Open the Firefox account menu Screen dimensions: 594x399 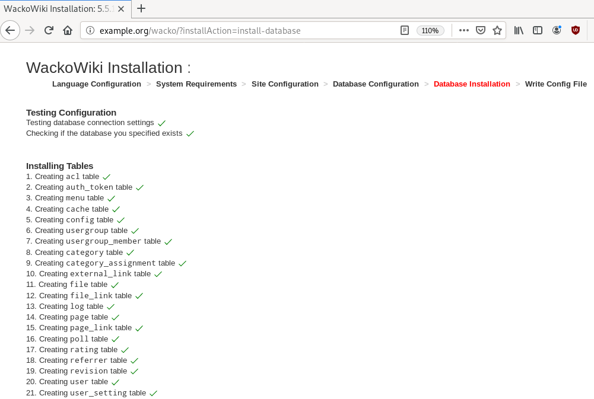[556, 30]
